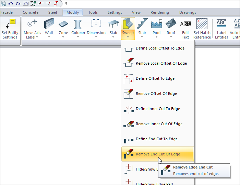The image size is (240, 185).
Task: Open quick access toolbar customize arrow
Action: [x=66, y=4]
